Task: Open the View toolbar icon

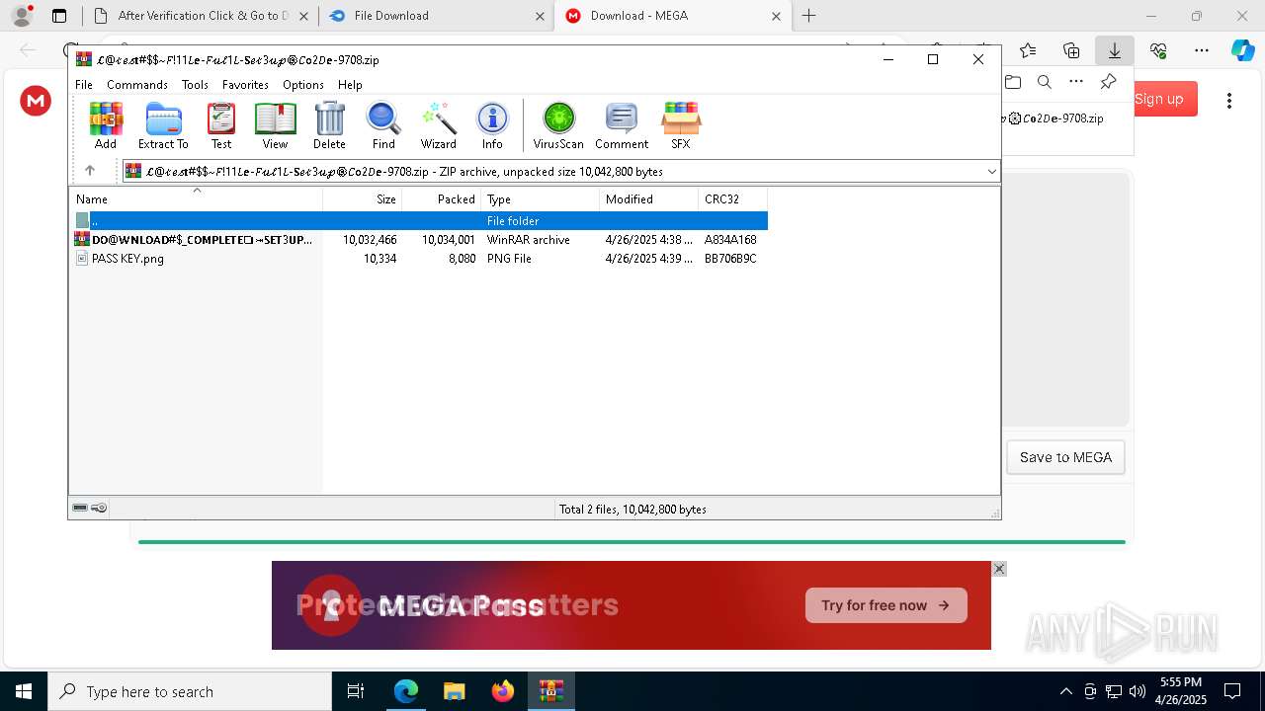Action: pos(275,125)
